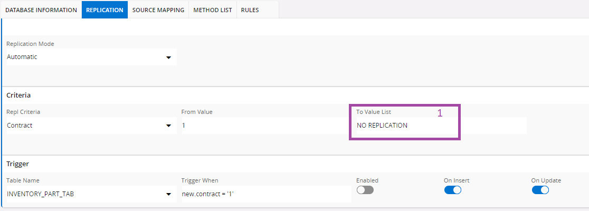This screenshot has height=211, width=589.
Task: Open the Database Information tab
Action: 41,10
